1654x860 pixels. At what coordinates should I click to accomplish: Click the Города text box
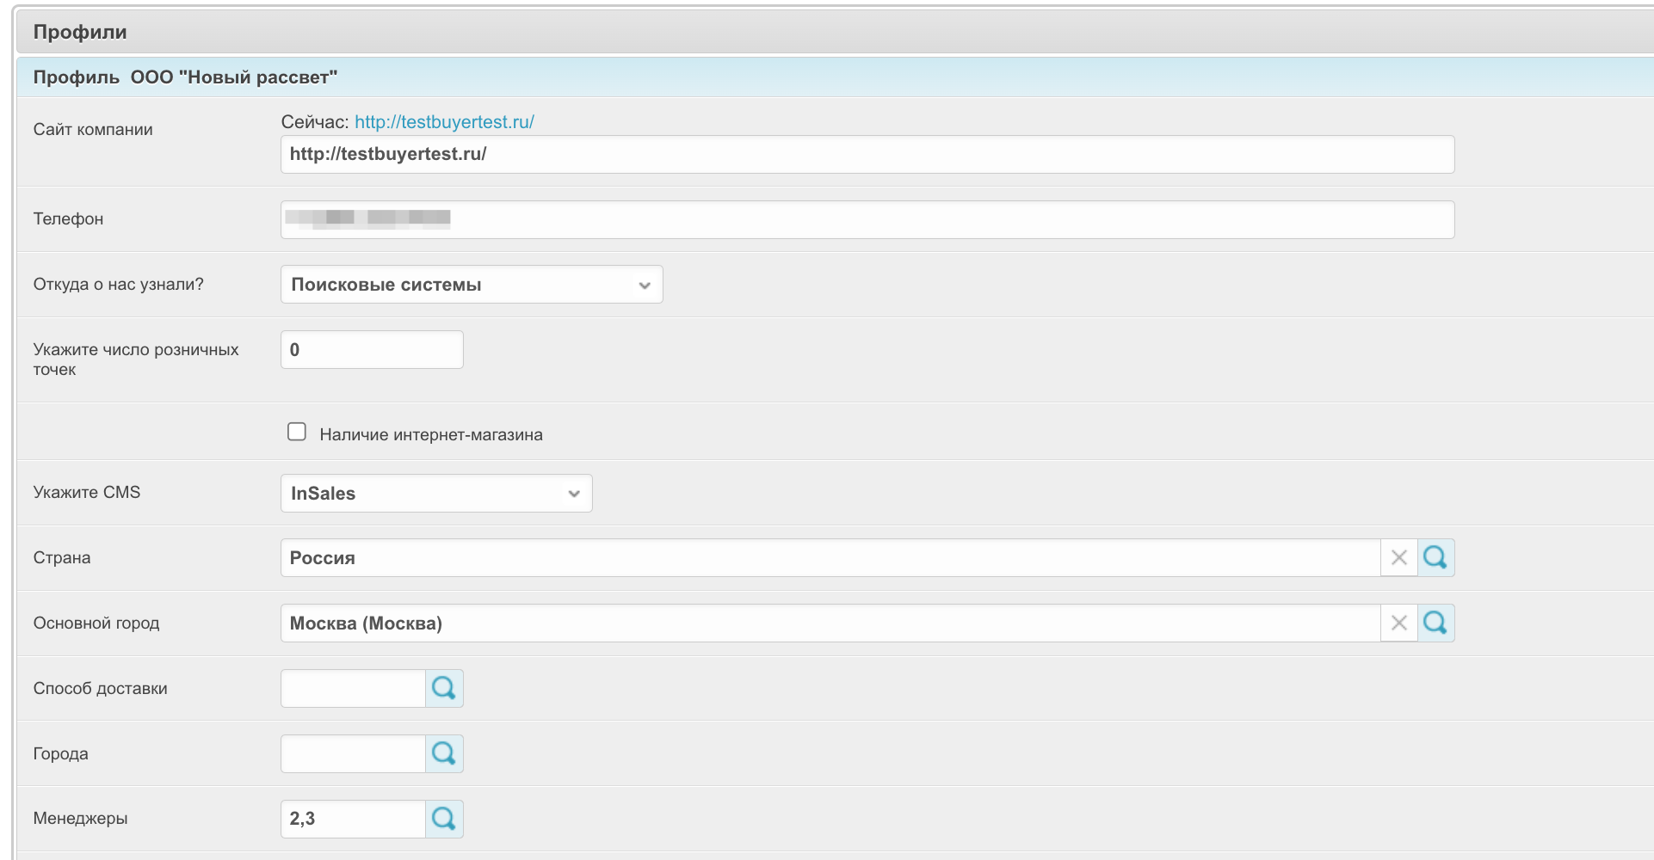(x=354, y=754)
